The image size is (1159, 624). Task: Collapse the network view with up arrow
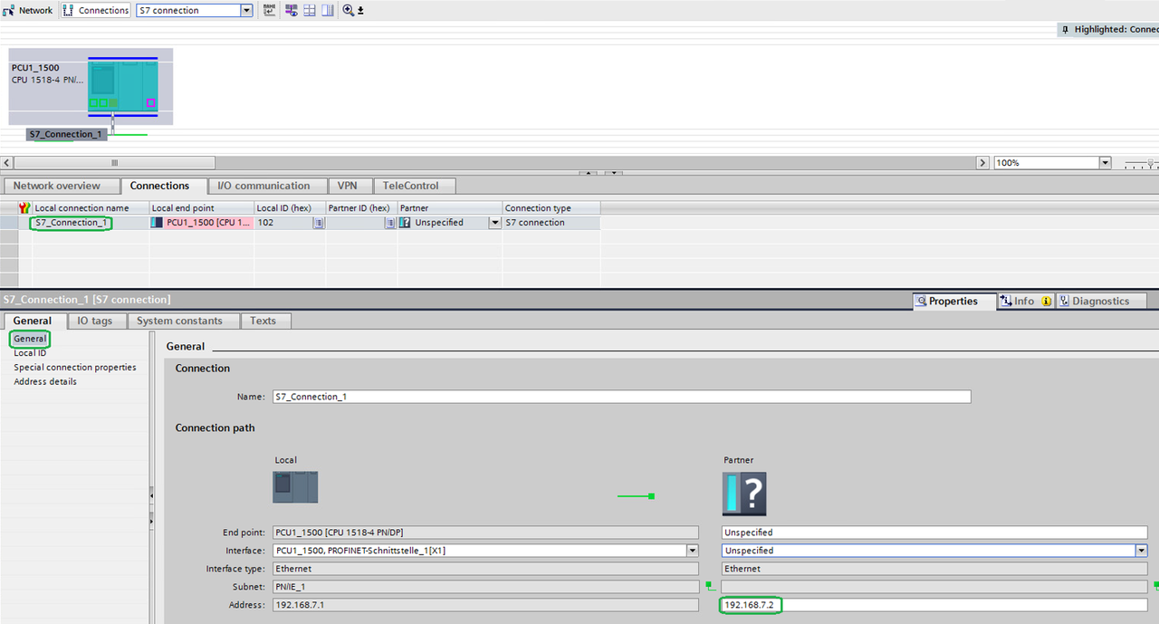point(589,173)
